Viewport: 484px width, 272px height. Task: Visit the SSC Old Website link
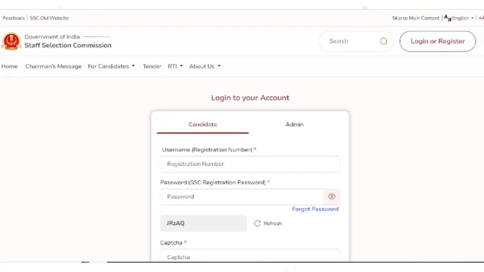49,18
